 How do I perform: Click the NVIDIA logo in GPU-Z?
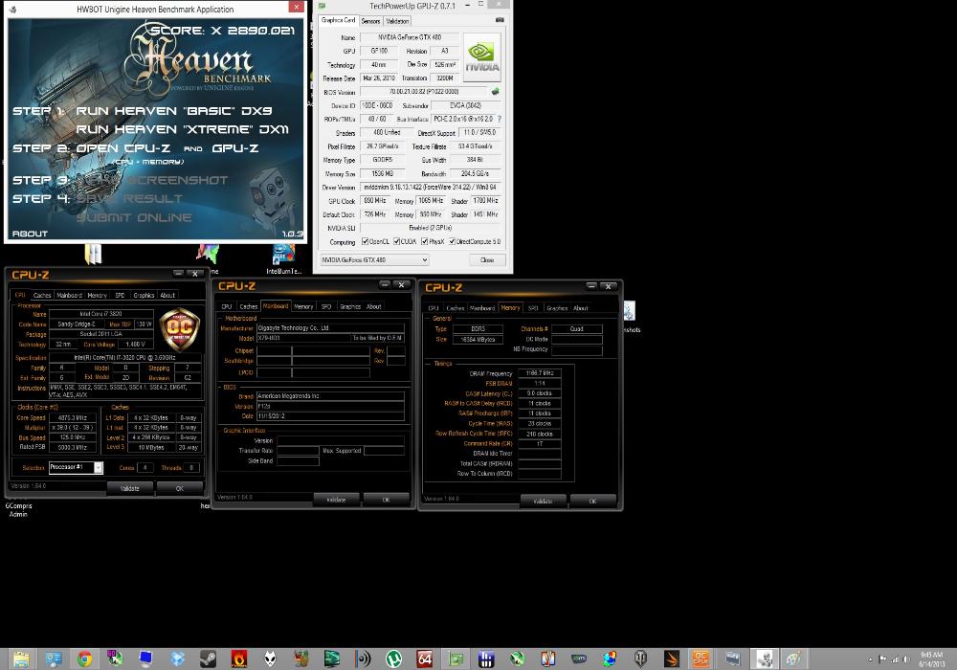482,58
